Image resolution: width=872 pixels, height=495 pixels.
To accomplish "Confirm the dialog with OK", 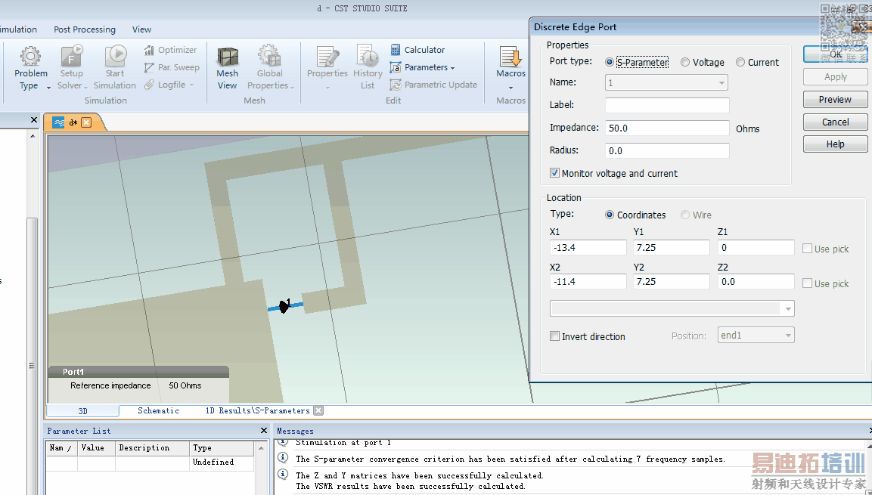I will (835, 54).
